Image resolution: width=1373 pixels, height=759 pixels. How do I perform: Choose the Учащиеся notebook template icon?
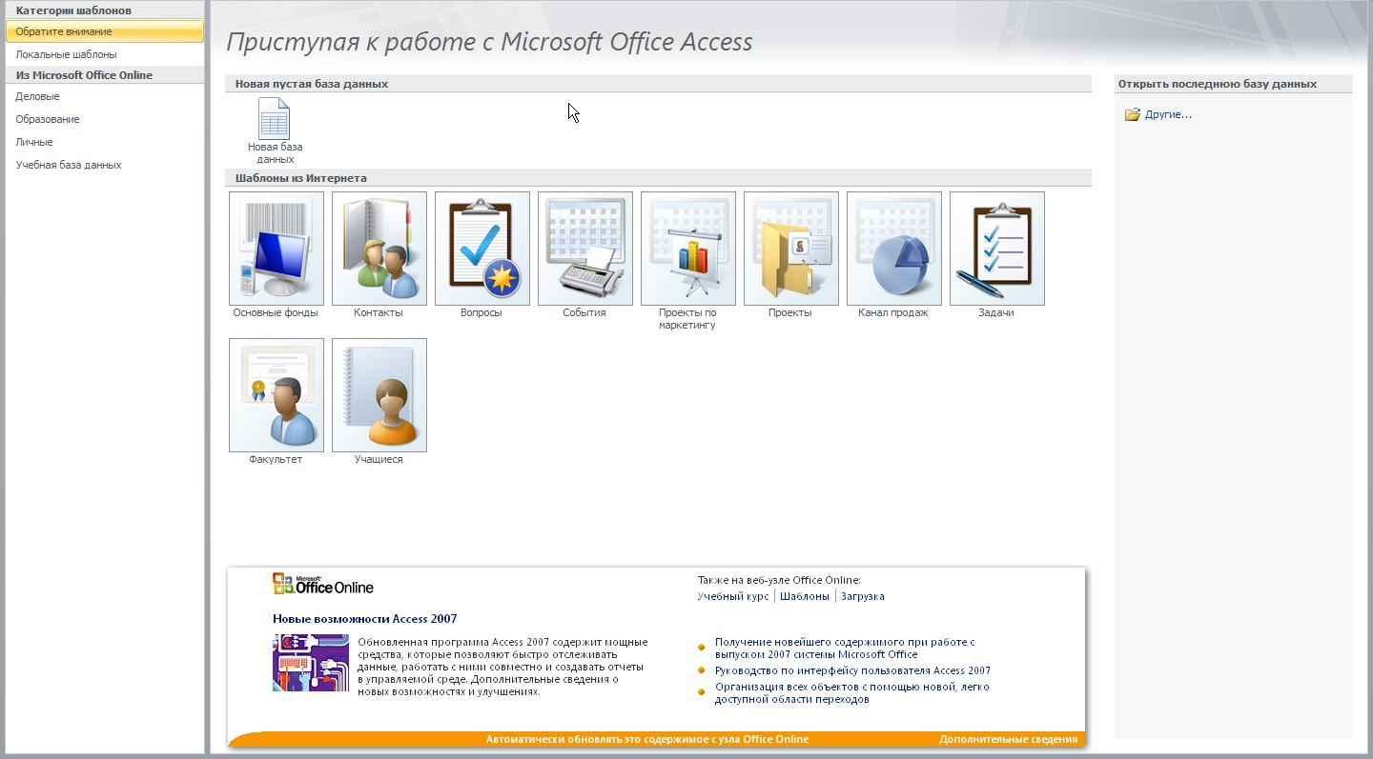(x=379, y=395)
